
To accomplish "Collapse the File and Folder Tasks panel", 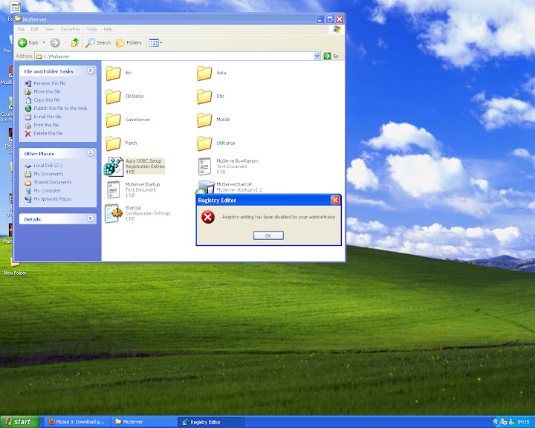I will coord(91,71).
